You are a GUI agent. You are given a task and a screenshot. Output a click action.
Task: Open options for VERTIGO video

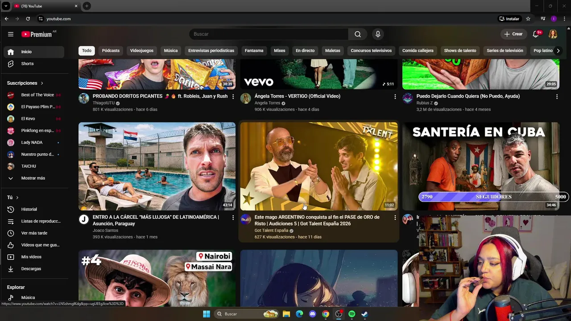click(x=395, y=97)
